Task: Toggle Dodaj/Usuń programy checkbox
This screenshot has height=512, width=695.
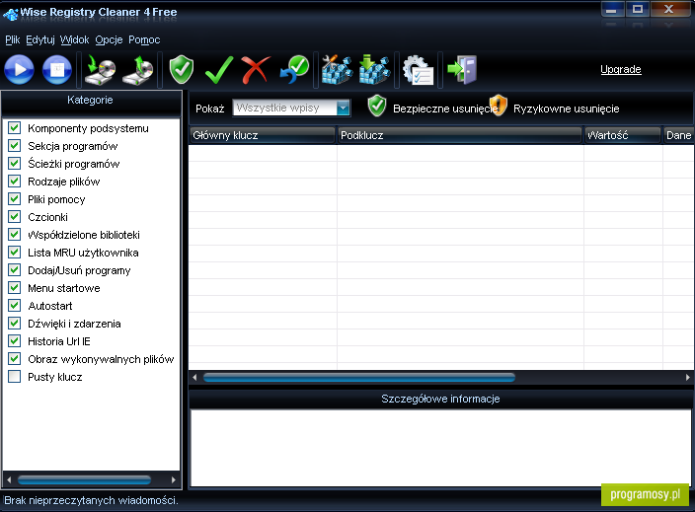Action: 14,269
